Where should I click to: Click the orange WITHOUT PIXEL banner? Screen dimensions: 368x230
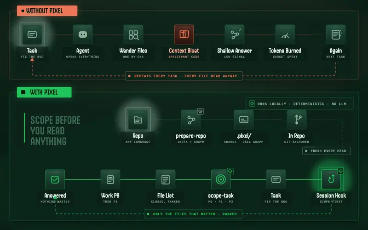click(47, 11)
